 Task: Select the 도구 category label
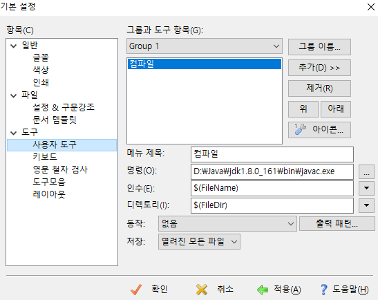(x=30, y=133)
